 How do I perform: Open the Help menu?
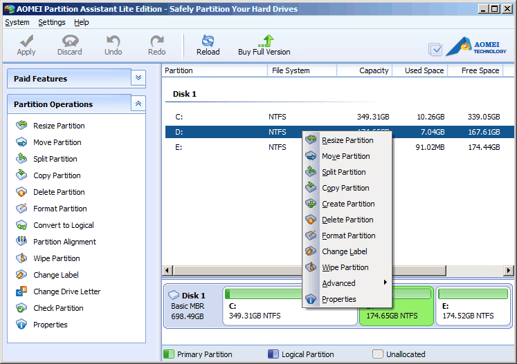82,22
